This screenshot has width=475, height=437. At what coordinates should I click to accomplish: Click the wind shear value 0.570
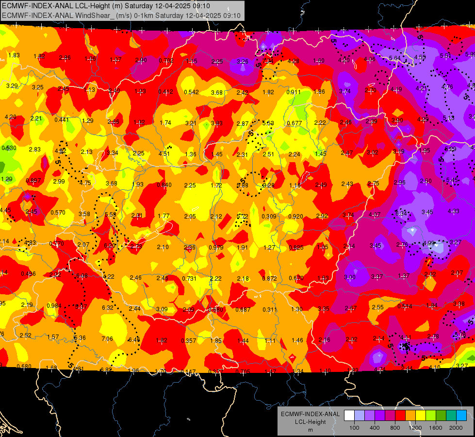(x=58, y=213)
